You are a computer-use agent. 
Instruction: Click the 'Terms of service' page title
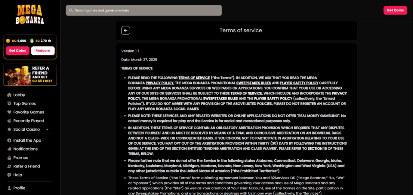(241, 30)
